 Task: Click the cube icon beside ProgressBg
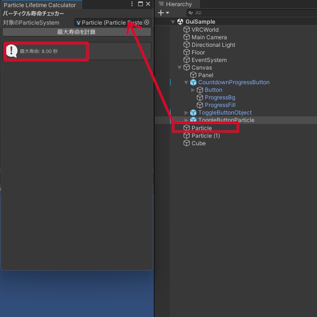click(x=200, y=97)
